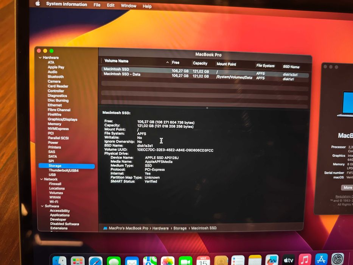Open Mail app in the dock
Image resolution: width=353 pixels, height=265 pixels.
click(x=132, y=261)
